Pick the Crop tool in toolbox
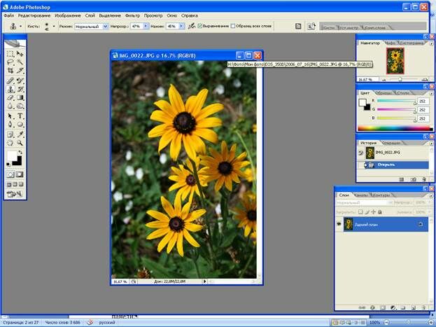 point(10,71)
